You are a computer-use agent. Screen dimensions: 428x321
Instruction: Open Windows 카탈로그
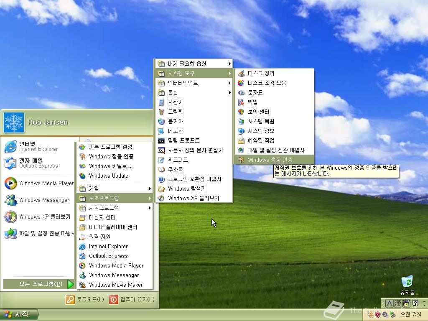point(115,166)
